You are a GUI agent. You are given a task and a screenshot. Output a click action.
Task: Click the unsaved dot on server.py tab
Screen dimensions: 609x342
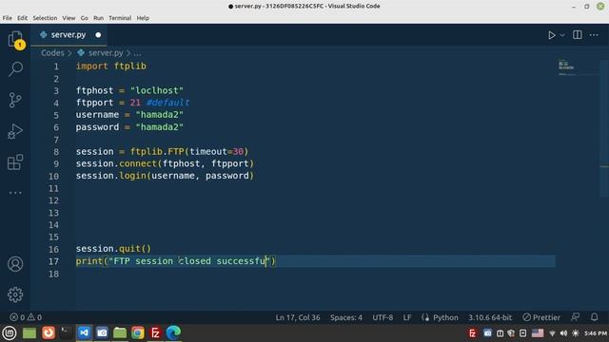coord(98,35)
